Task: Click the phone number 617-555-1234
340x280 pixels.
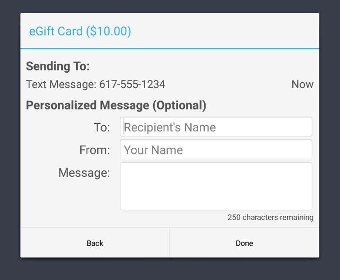Action: pyautogui.click(x=132, y=84)
